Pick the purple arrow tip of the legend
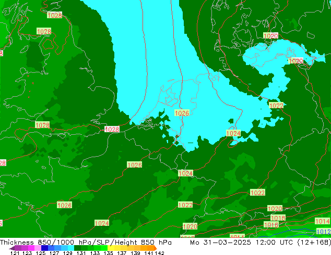This screenshot has width=331, height=255. [x=12, y=248]
